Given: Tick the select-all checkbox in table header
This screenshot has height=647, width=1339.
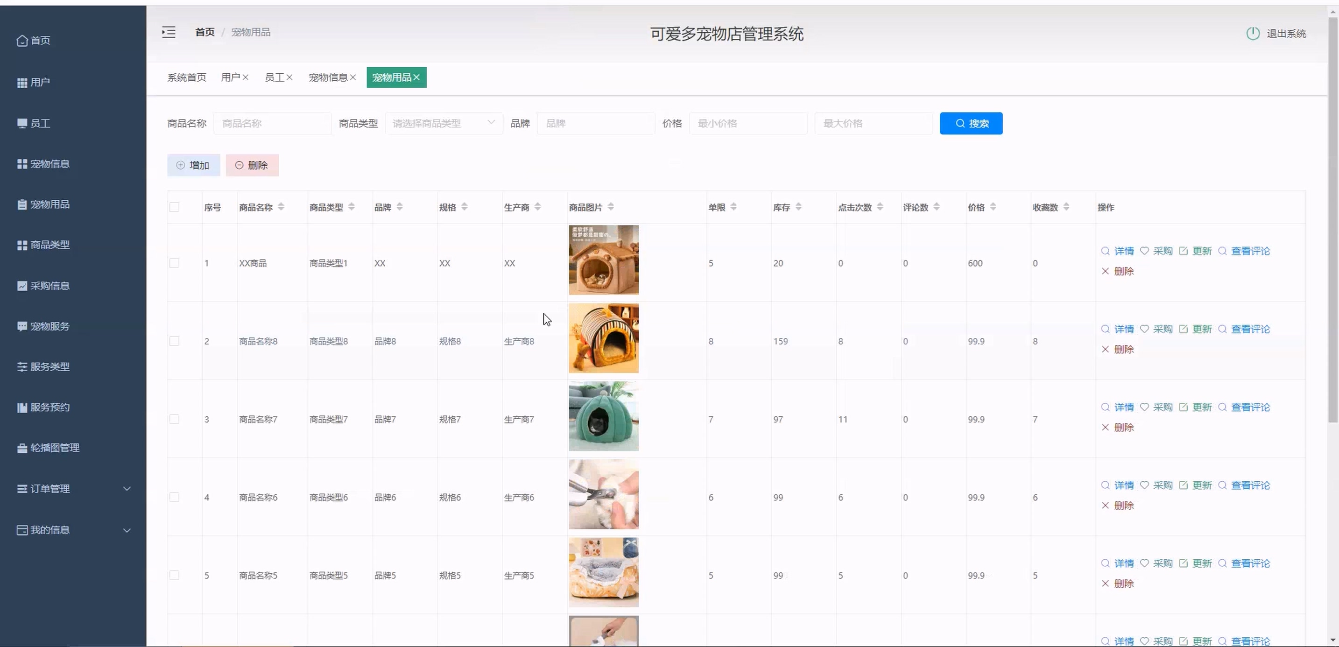Looking at the screenshot, I should tap(174, 207).
